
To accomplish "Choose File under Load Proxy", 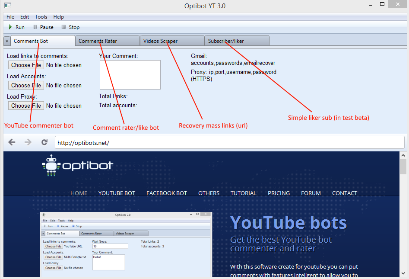I will pyautogui.click(x=26, y=106).
